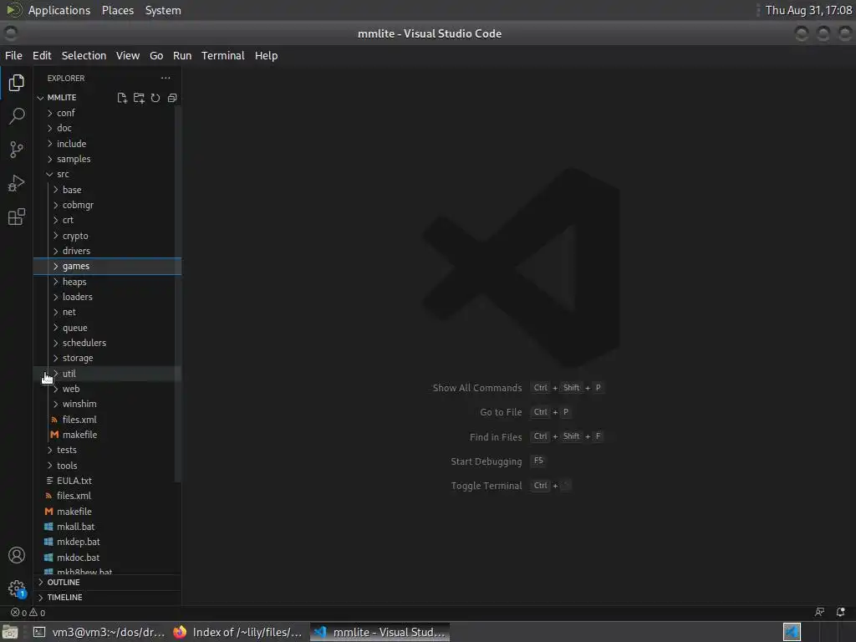Image resolution: width=856 pixels, height=642 pixels.
Task: Open the Edit menu
Action: (x=42, y=56)
